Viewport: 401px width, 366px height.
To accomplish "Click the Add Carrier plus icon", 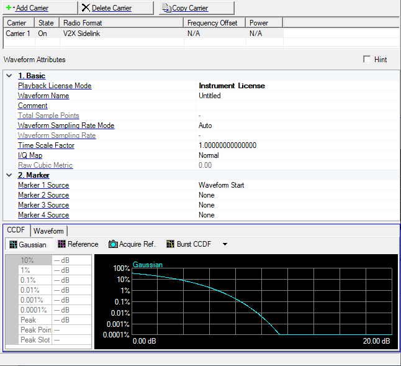I will [9, 8].
